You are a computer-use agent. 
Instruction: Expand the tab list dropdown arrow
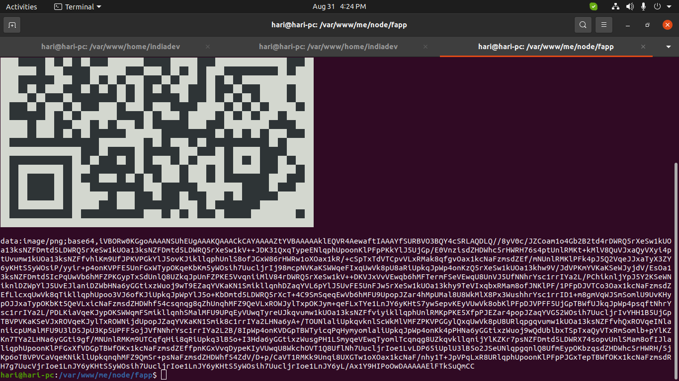click(668, 47)
